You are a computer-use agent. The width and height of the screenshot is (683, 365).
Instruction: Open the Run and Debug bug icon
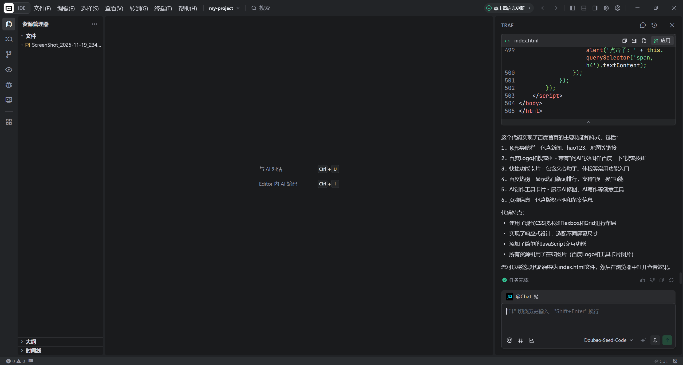click(x=9, y=85)
